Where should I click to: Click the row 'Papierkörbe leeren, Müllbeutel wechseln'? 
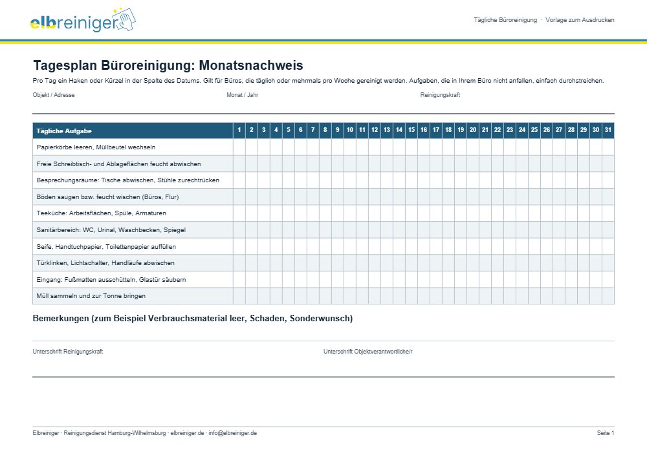click(323, 147)
